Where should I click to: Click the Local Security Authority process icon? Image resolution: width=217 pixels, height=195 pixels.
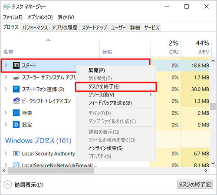(x=16, y=153)
